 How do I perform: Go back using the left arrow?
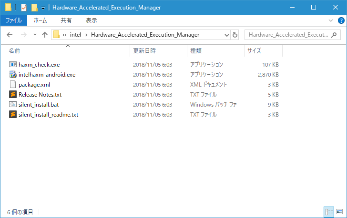(x=10, y=35)
